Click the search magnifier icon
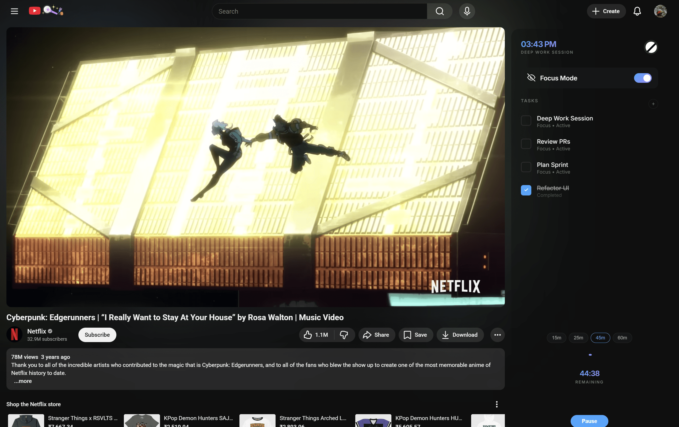 440,11
